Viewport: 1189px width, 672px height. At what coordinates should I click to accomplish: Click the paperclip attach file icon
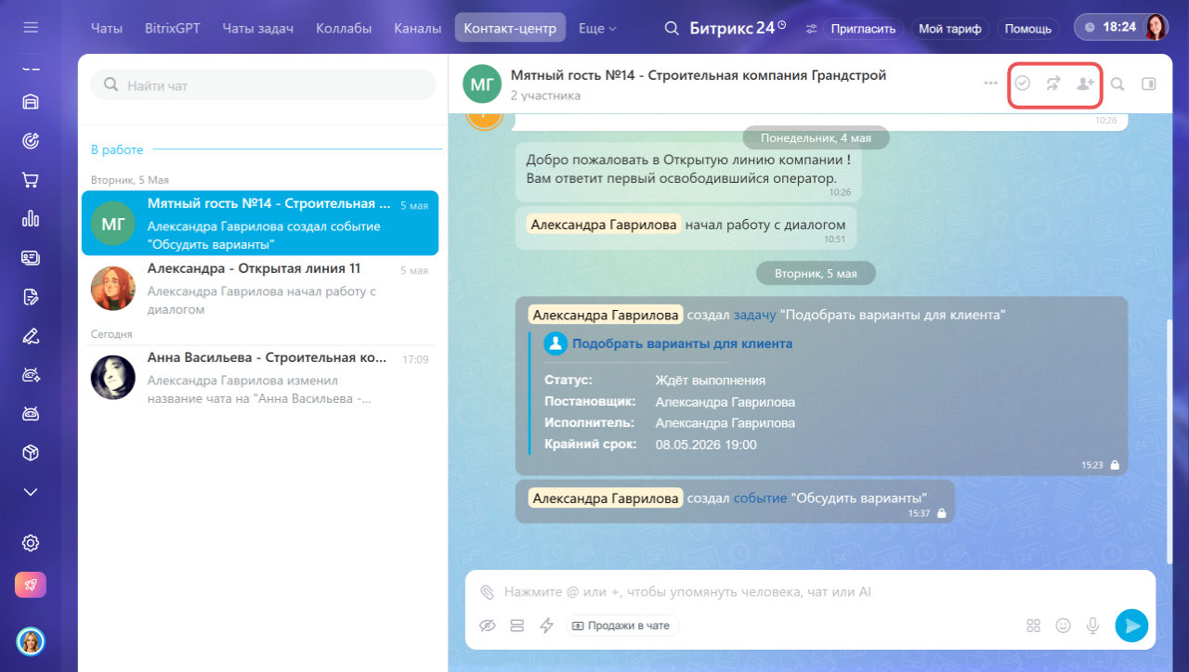(487, 592)
